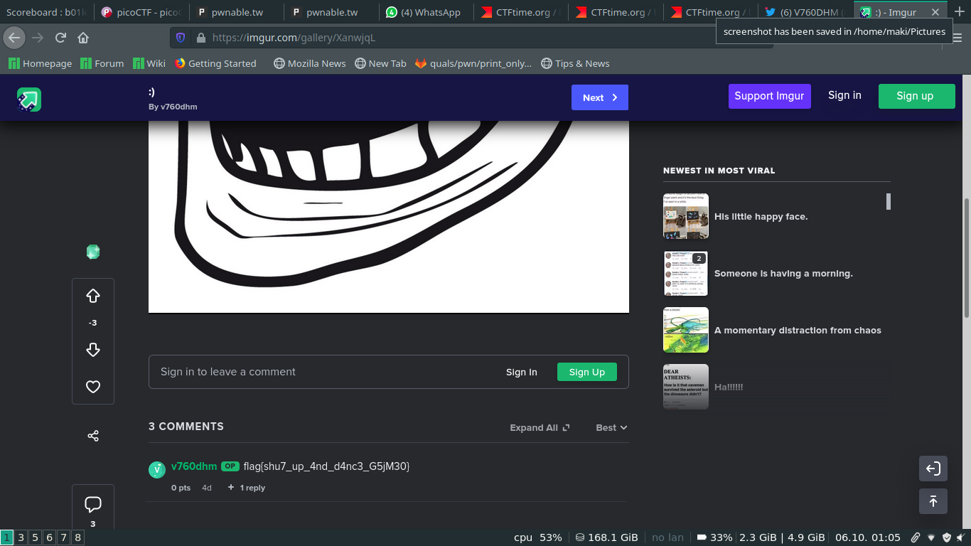Screen dimensions: 971x546
Task: Click the flag{shu7_up_4nd_d4nc3_G5jM30} comment text
Action: point(326,466)
